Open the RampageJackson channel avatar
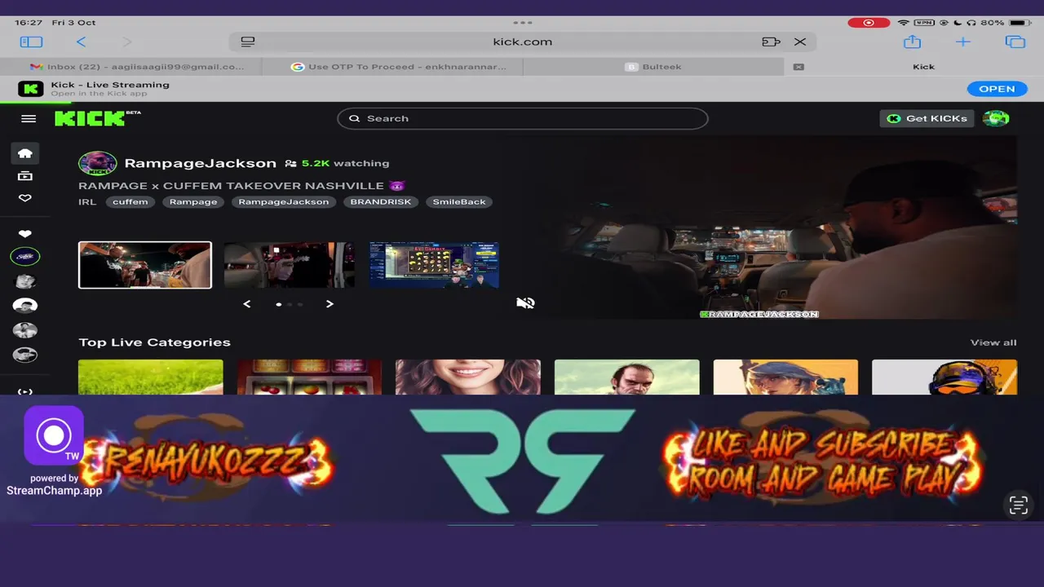The height and width of the screenshot is (587, 1044). (x=98, y=163)
